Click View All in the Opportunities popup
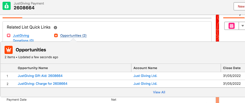245x103 pixels. point(159,92)
